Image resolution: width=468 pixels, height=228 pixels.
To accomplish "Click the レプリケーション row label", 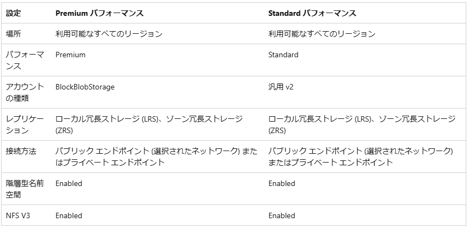I will pos(25,125).
